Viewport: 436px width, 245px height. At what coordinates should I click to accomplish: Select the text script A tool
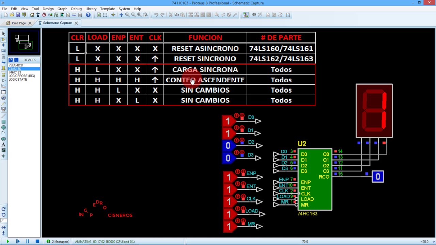pyautogui.click(x=3, y=145)
